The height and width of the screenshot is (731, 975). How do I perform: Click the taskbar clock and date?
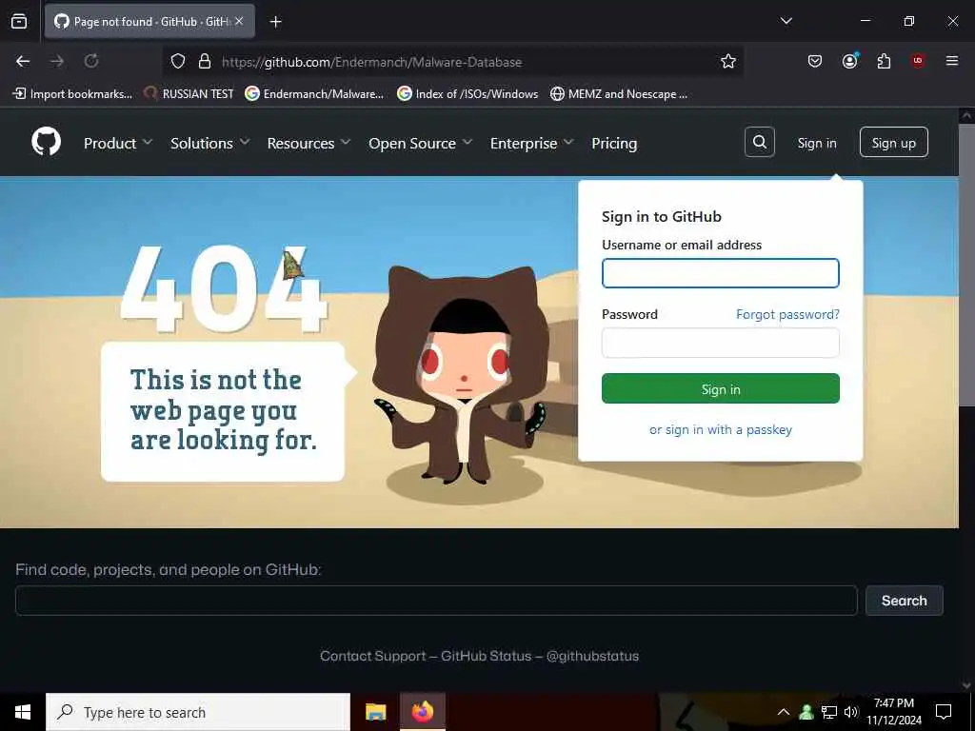click(x=893, y=712)
